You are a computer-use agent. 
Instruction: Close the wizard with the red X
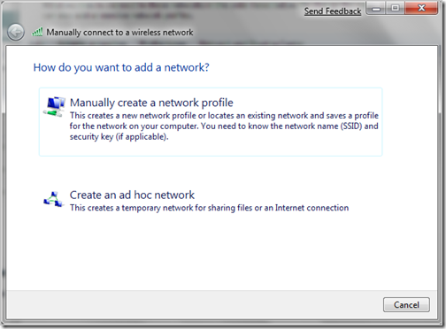421,8
